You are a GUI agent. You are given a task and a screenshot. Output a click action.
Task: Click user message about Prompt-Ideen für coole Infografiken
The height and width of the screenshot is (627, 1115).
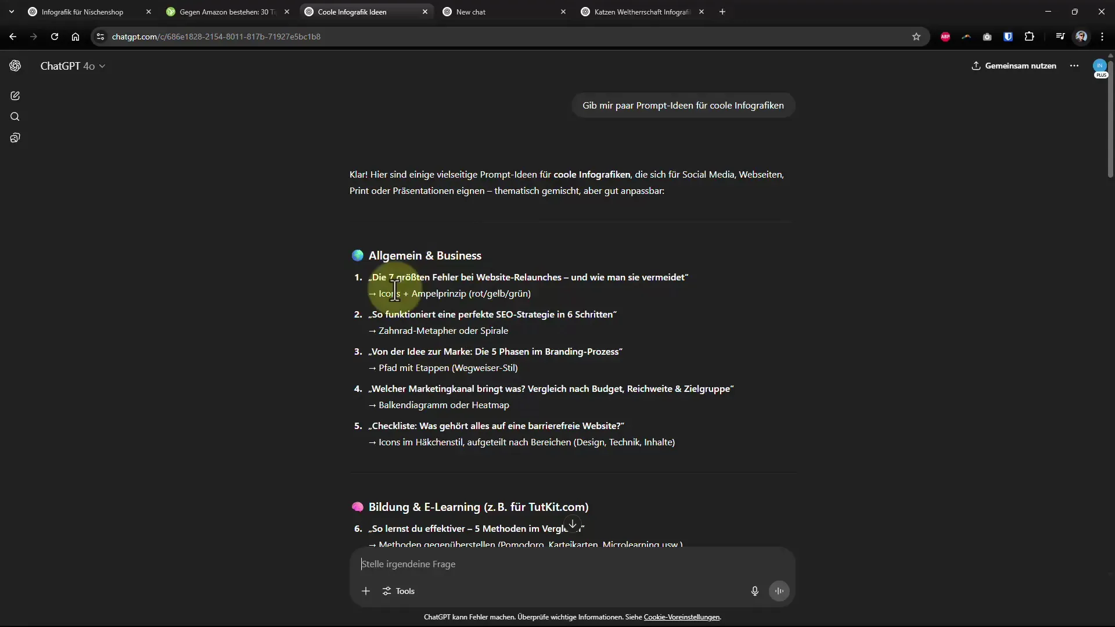point(683,105)
